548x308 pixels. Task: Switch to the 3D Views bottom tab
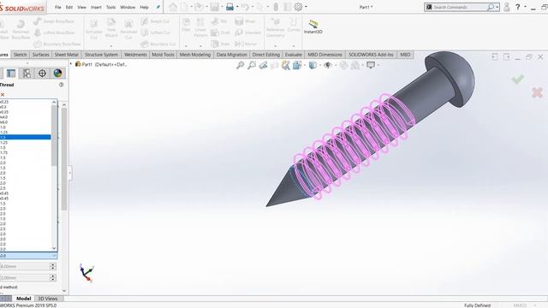48,299
